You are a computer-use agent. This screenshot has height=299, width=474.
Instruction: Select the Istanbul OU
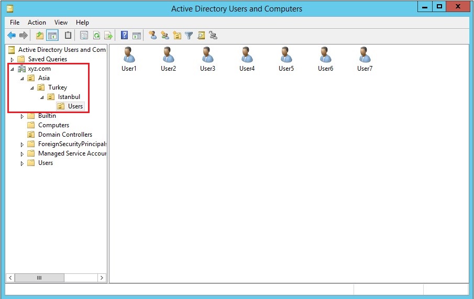[69, 97]
